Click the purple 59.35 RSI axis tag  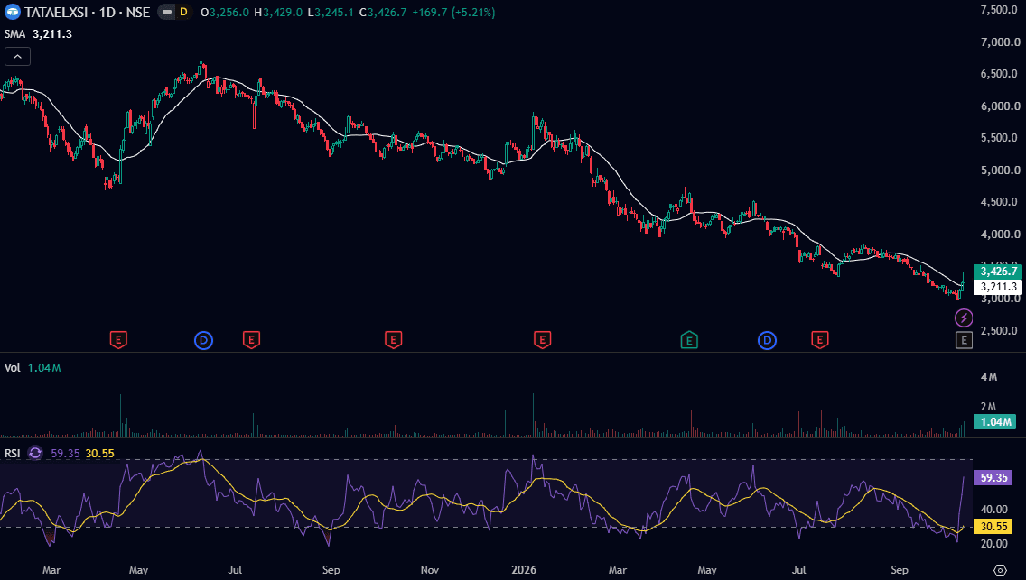tap(993, 478)
